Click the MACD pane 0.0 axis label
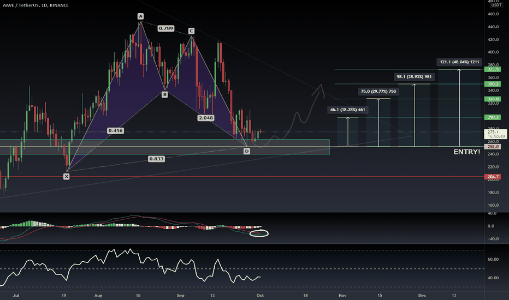The image size is (509, 300). point(491,226)
